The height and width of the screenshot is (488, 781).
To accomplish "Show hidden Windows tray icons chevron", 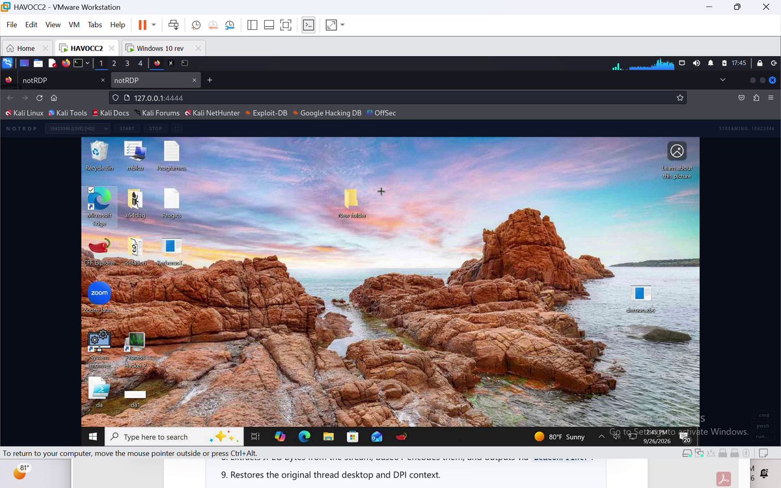I will click(x=601, y=437).
